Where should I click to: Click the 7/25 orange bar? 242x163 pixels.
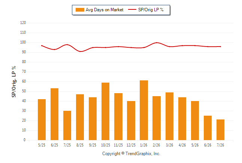(x=67, y=125)
